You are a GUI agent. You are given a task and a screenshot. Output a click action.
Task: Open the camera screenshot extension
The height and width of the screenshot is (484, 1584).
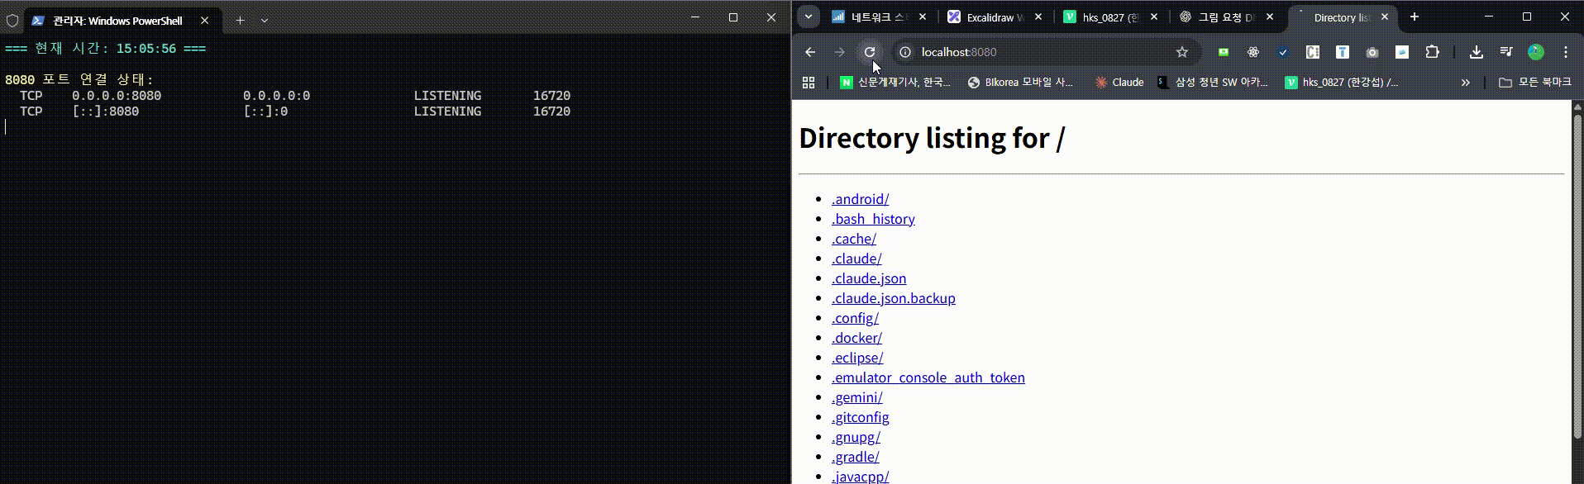tap(1372, 52)
